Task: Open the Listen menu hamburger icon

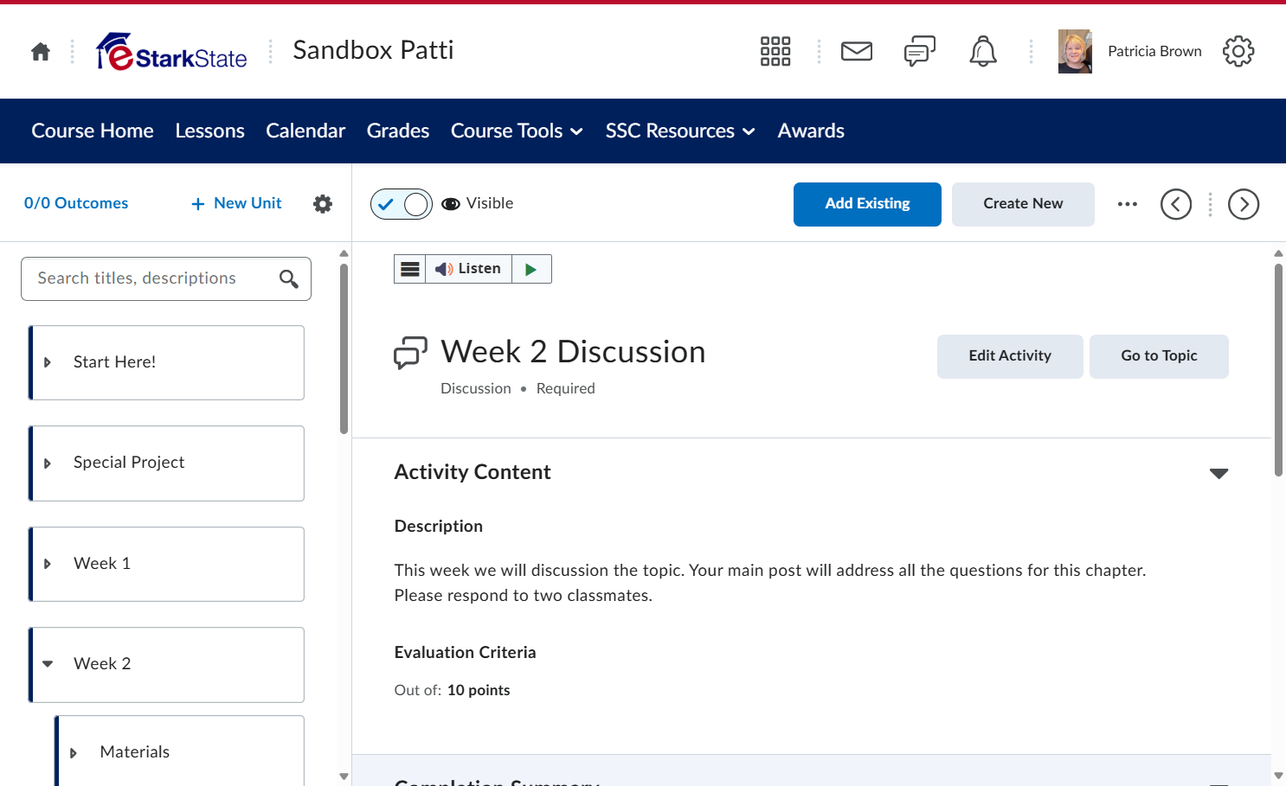Action: [410, 269]
